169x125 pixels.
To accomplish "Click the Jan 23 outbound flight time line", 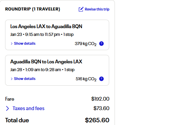I will (x=42, y=35).
